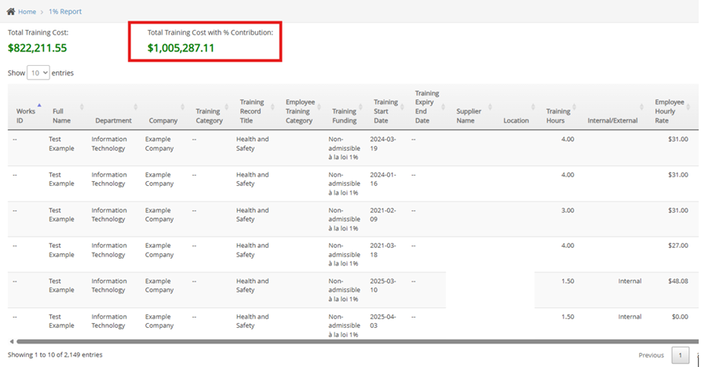Open the Home breadcrumb link
701x367 pixels.
click(27, 12)
